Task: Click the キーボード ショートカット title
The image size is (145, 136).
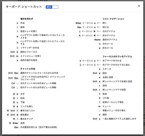Action: (24, 7)
